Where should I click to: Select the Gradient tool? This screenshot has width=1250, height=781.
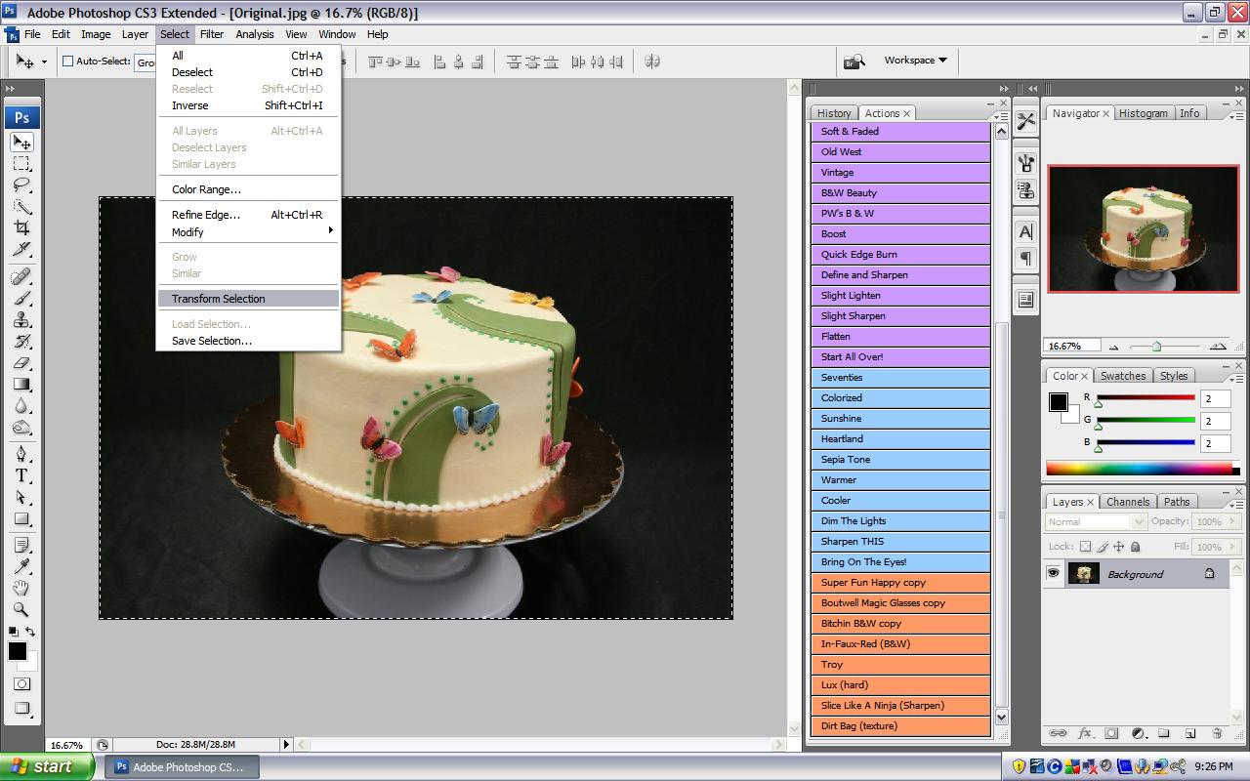21,384
